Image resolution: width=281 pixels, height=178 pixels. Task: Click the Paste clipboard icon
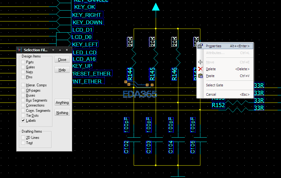(200, 76)
